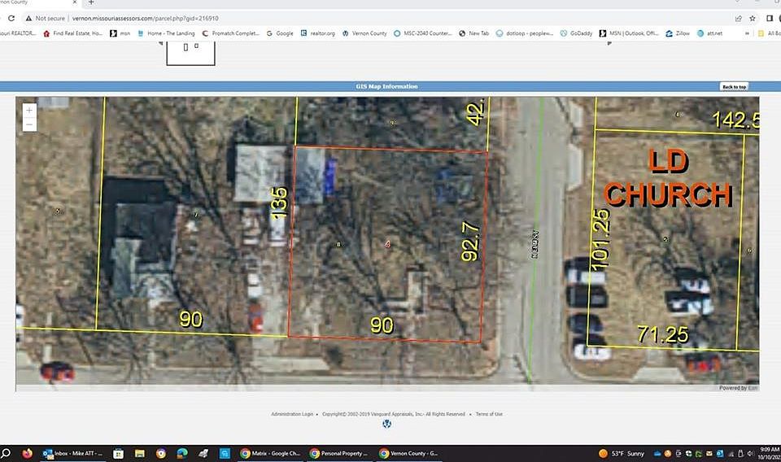Click the 71.25 dimension label
The width and height of the screenshot is (781, 462).
click(663, 334)
